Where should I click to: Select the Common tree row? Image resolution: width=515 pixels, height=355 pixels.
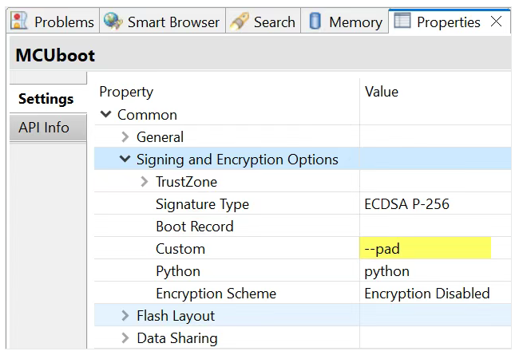point(303,115)
